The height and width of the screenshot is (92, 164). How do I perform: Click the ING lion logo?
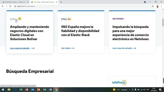tap(66, 19)
